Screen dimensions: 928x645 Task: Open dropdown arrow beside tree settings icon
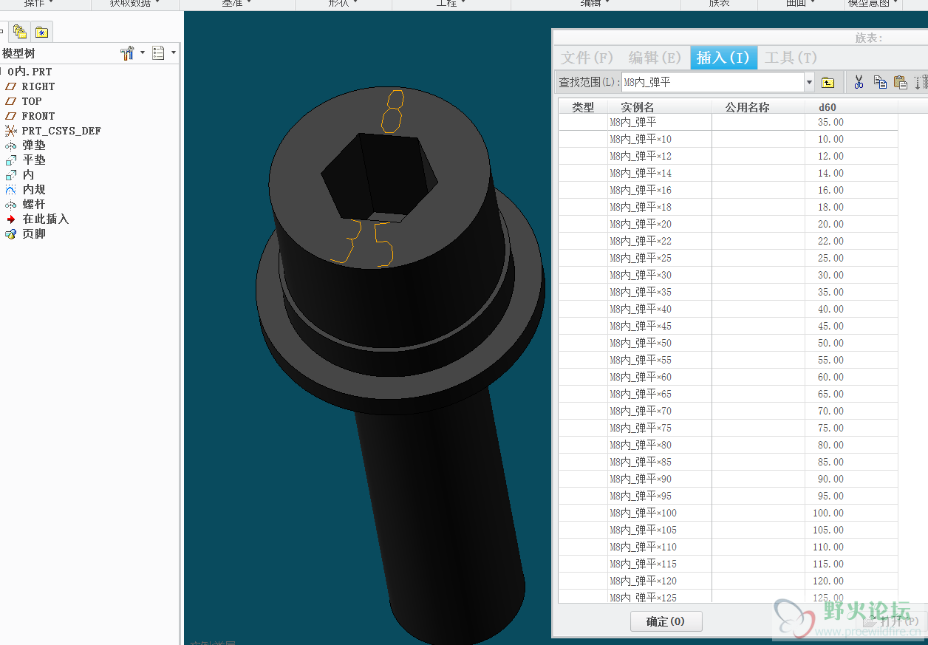[142, 53]
